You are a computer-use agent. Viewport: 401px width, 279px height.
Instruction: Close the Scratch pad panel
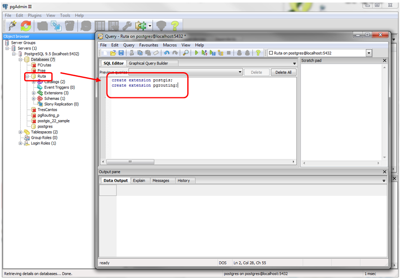click(384, 61)
